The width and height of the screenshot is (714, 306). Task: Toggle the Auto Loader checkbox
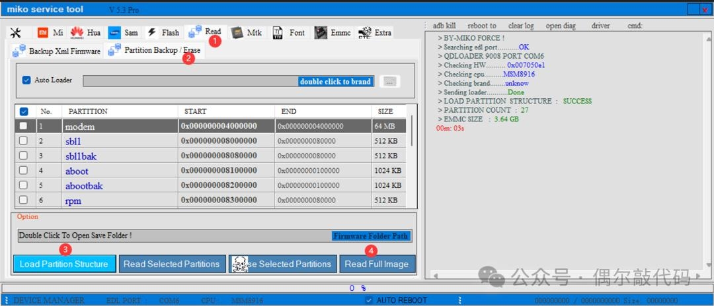[26, 80]
